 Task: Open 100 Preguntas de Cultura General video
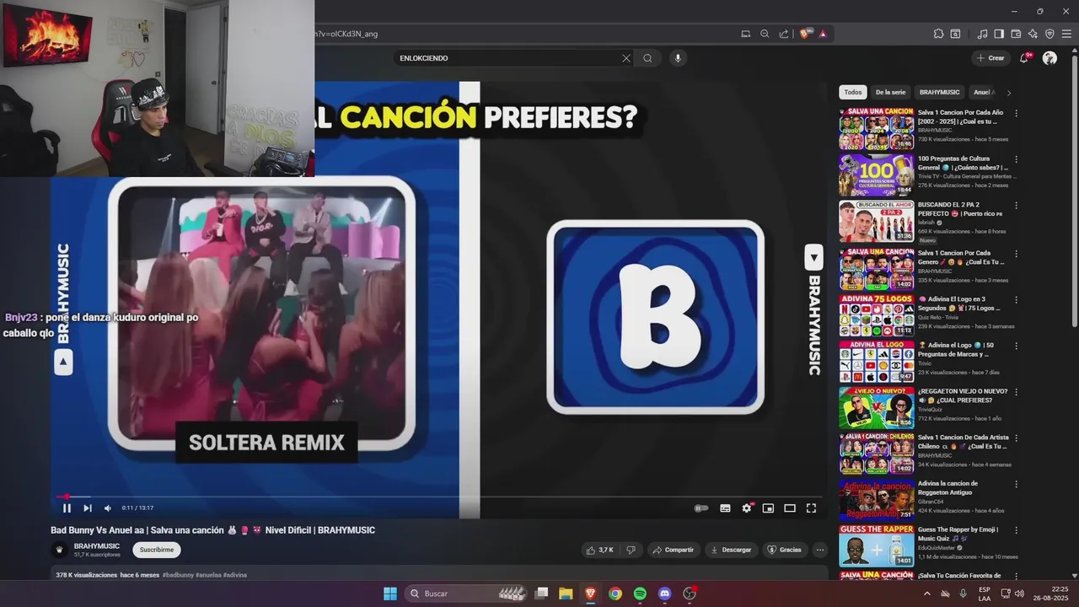pos(877,175)
